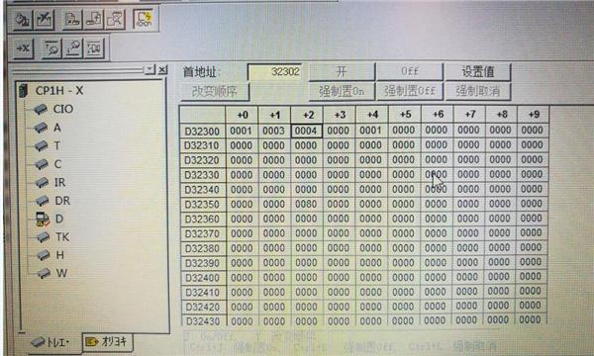This screenshot has height=356, width=594.
Task: Select the CP1H - X root node
Action: (x=59, y=91)
